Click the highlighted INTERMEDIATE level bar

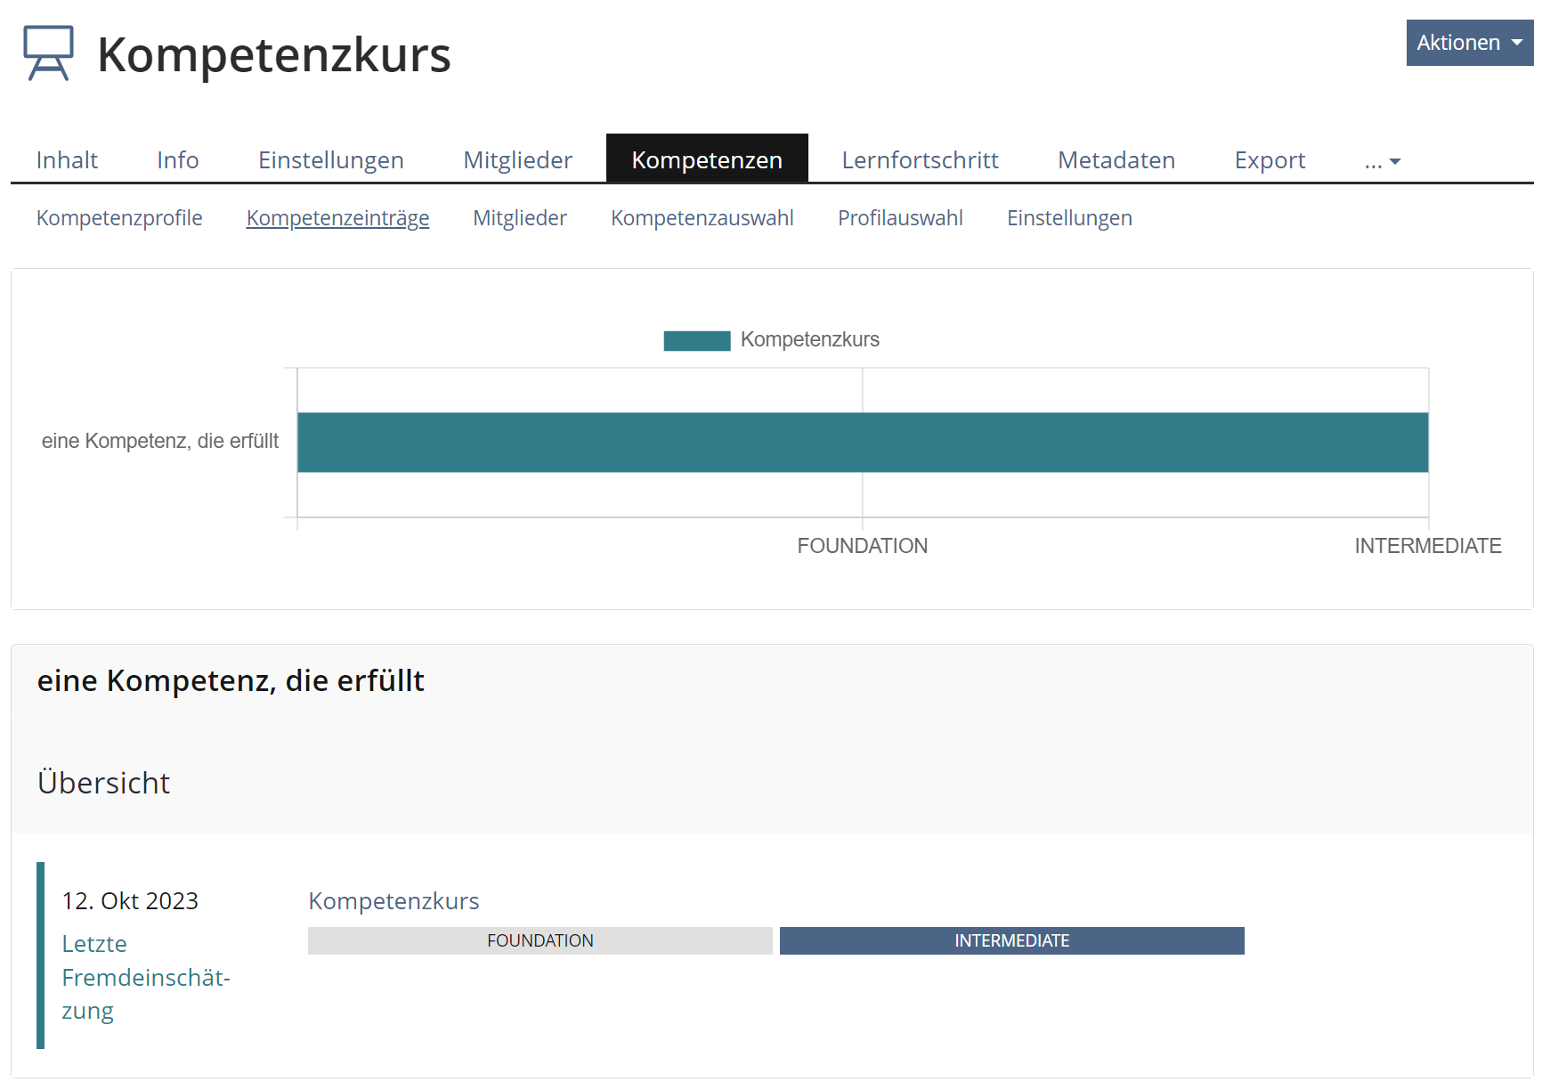coord(1011,941)
